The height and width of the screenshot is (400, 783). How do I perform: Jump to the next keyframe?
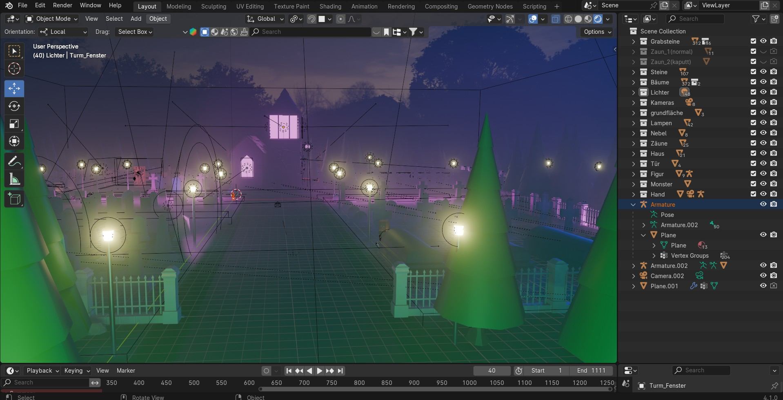click(330, 371)
